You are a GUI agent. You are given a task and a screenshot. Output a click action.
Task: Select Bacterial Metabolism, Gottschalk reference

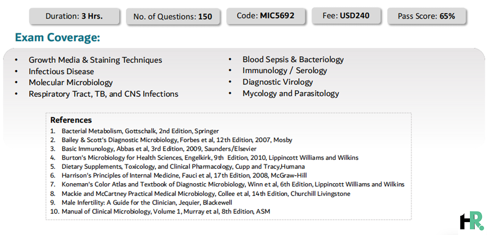click(140, 131)
